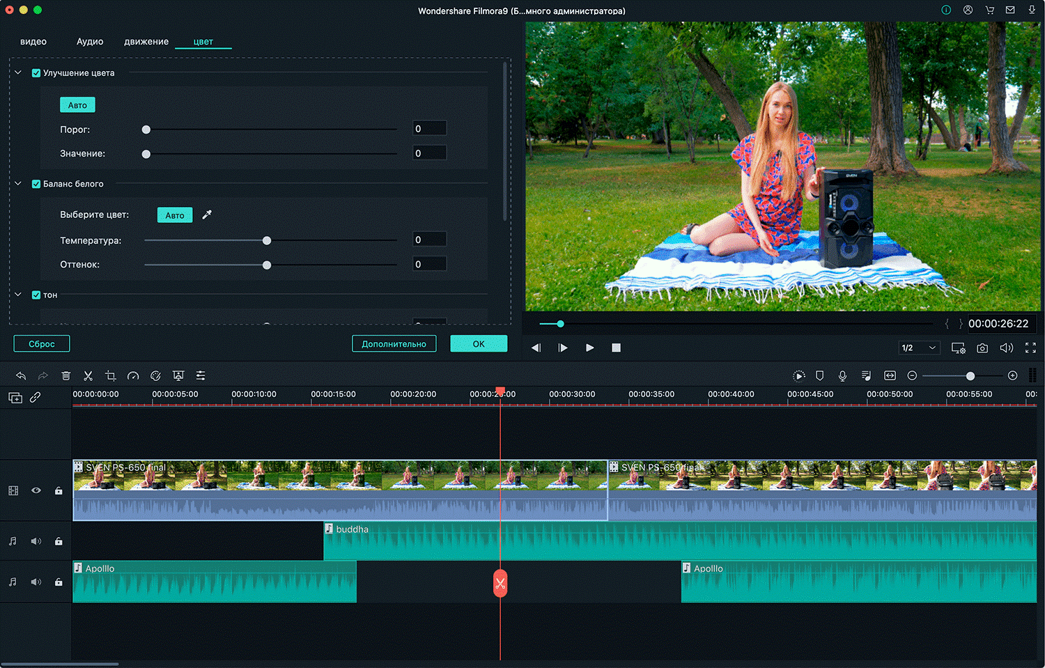Lock the buddha audio track
This screenshot has height=668, width=1045.
tap(59, 541)
